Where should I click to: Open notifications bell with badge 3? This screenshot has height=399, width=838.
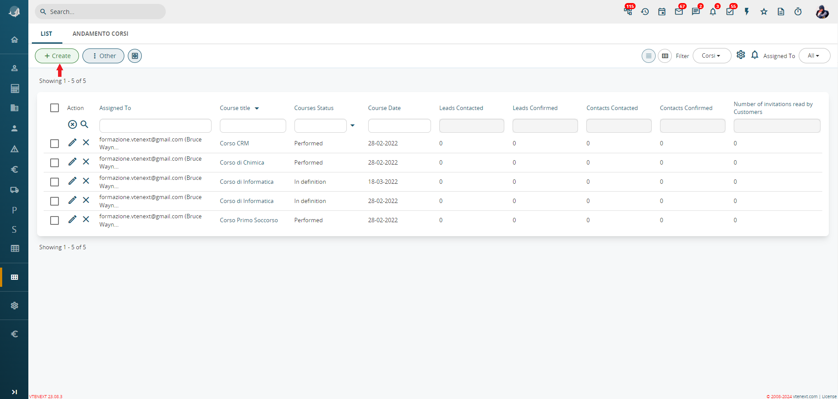tap(713, 12)
